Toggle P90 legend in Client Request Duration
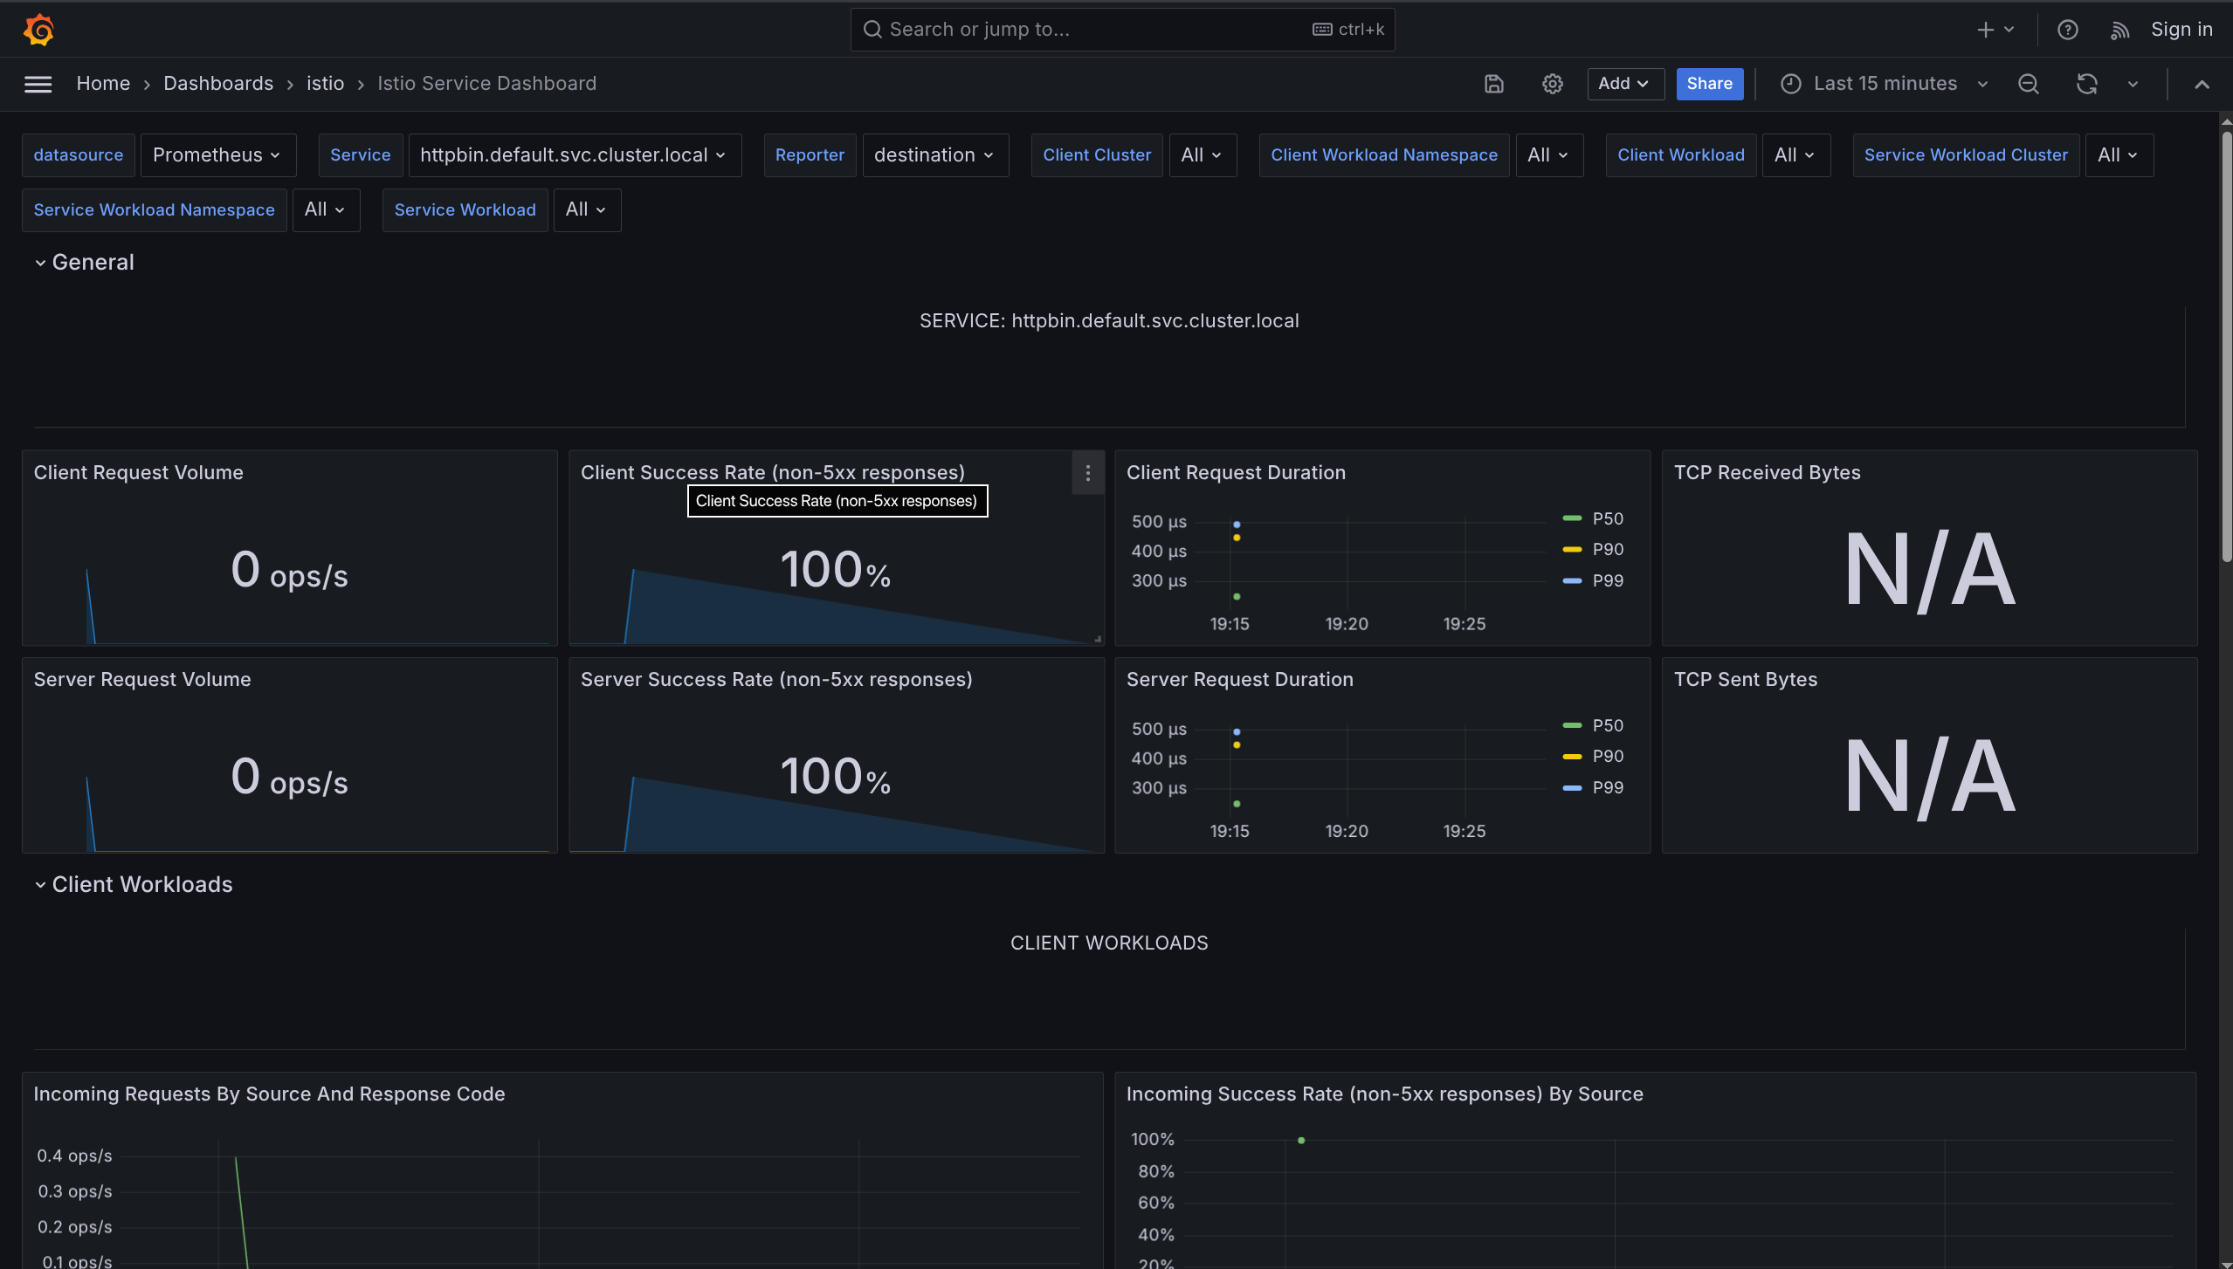The width and height of the screenshot is (2233, 1269). 1605,549
